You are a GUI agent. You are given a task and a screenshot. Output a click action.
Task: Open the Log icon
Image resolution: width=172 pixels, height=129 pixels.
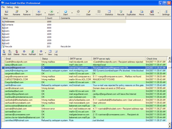56,53
